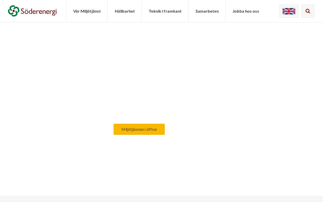The width and height of the screenshot is (323, 202).
Task: Expand the Jobba hos oss menu
Action: click(x=246, y=11)
